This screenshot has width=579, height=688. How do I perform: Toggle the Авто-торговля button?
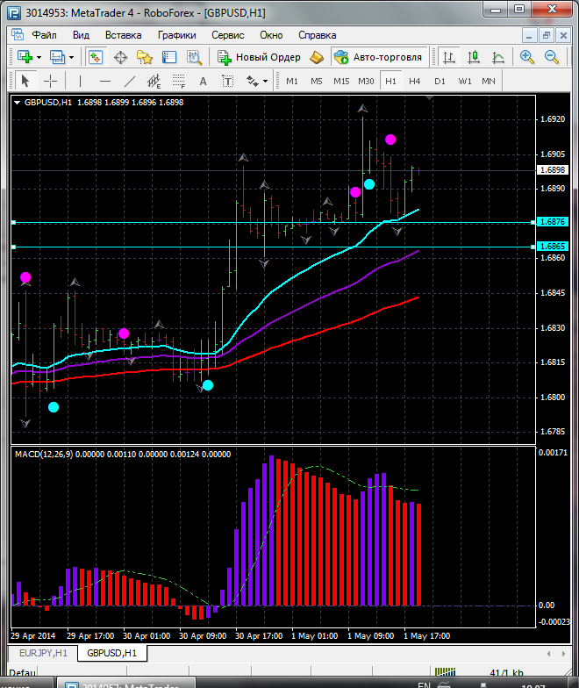[x=378, y=57]
